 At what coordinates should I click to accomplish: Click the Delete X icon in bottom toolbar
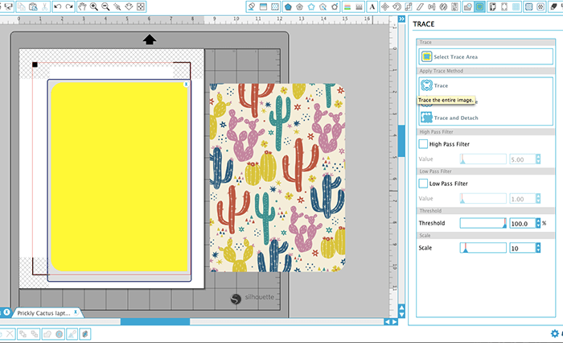pyautogui.click(x=10, y=334)
